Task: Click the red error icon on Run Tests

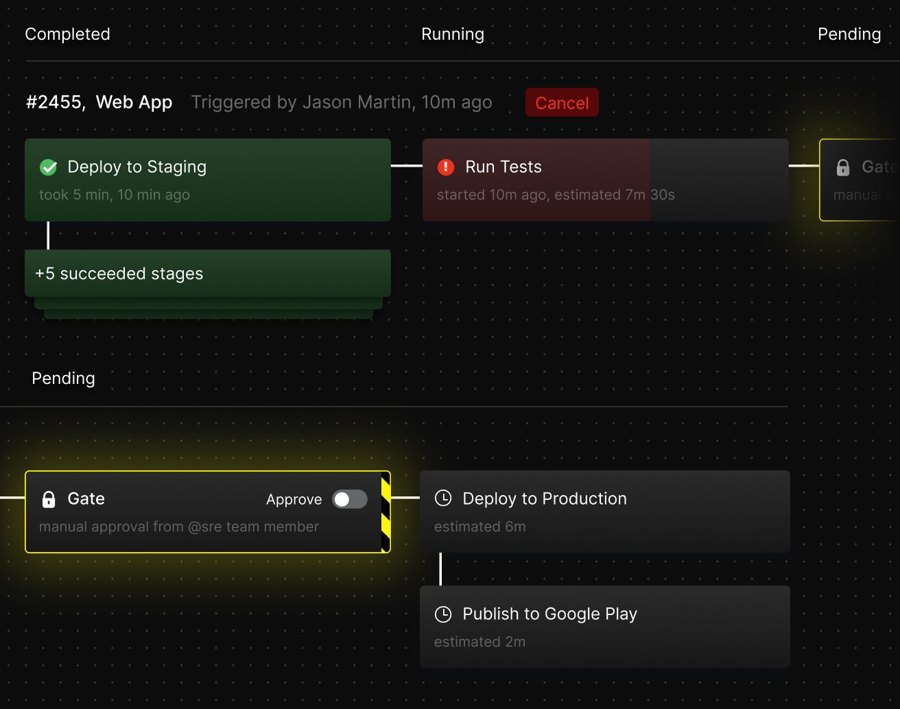Action: click(446, 167)
